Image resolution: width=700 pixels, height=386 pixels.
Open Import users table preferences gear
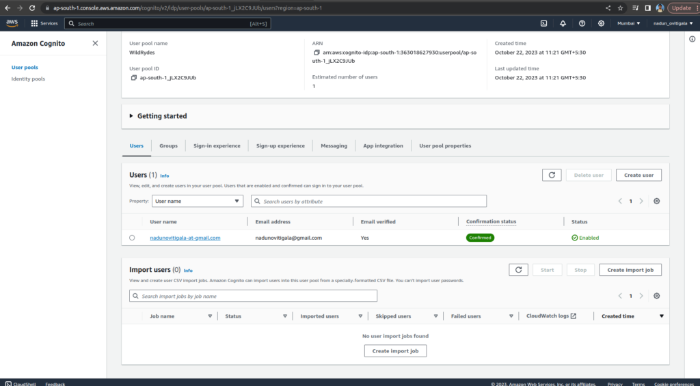pyautogui.click(x=657, y=296)
